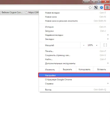This screenshot has width=110, height=132.
Task: Toggle fullscreen mode icon in menu
Action: click(105, 45)
